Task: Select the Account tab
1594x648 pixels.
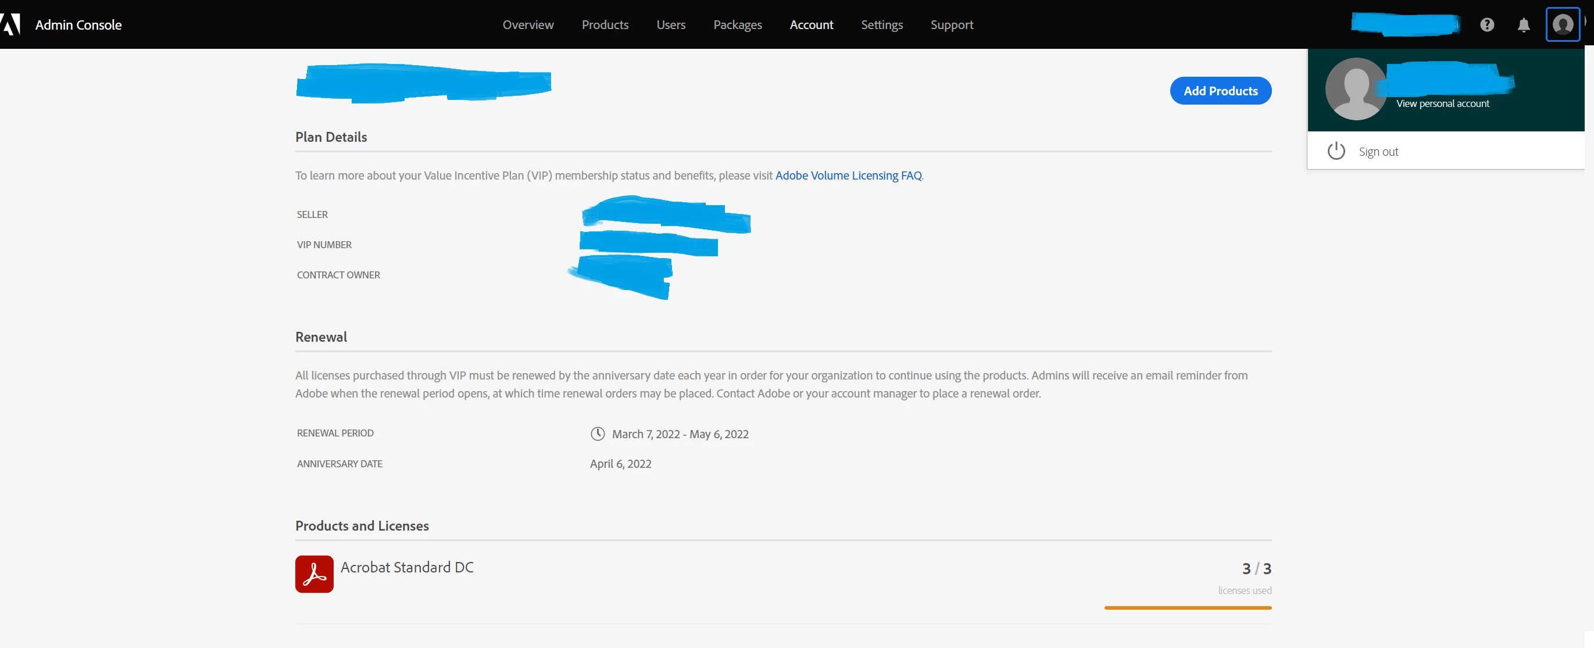Action: 811,25
